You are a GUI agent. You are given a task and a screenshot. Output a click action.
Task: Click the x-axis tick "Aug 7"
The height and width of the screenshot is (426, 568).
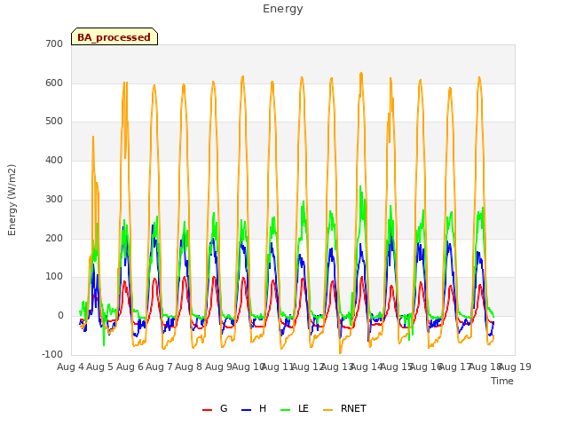tap(159, 367)
